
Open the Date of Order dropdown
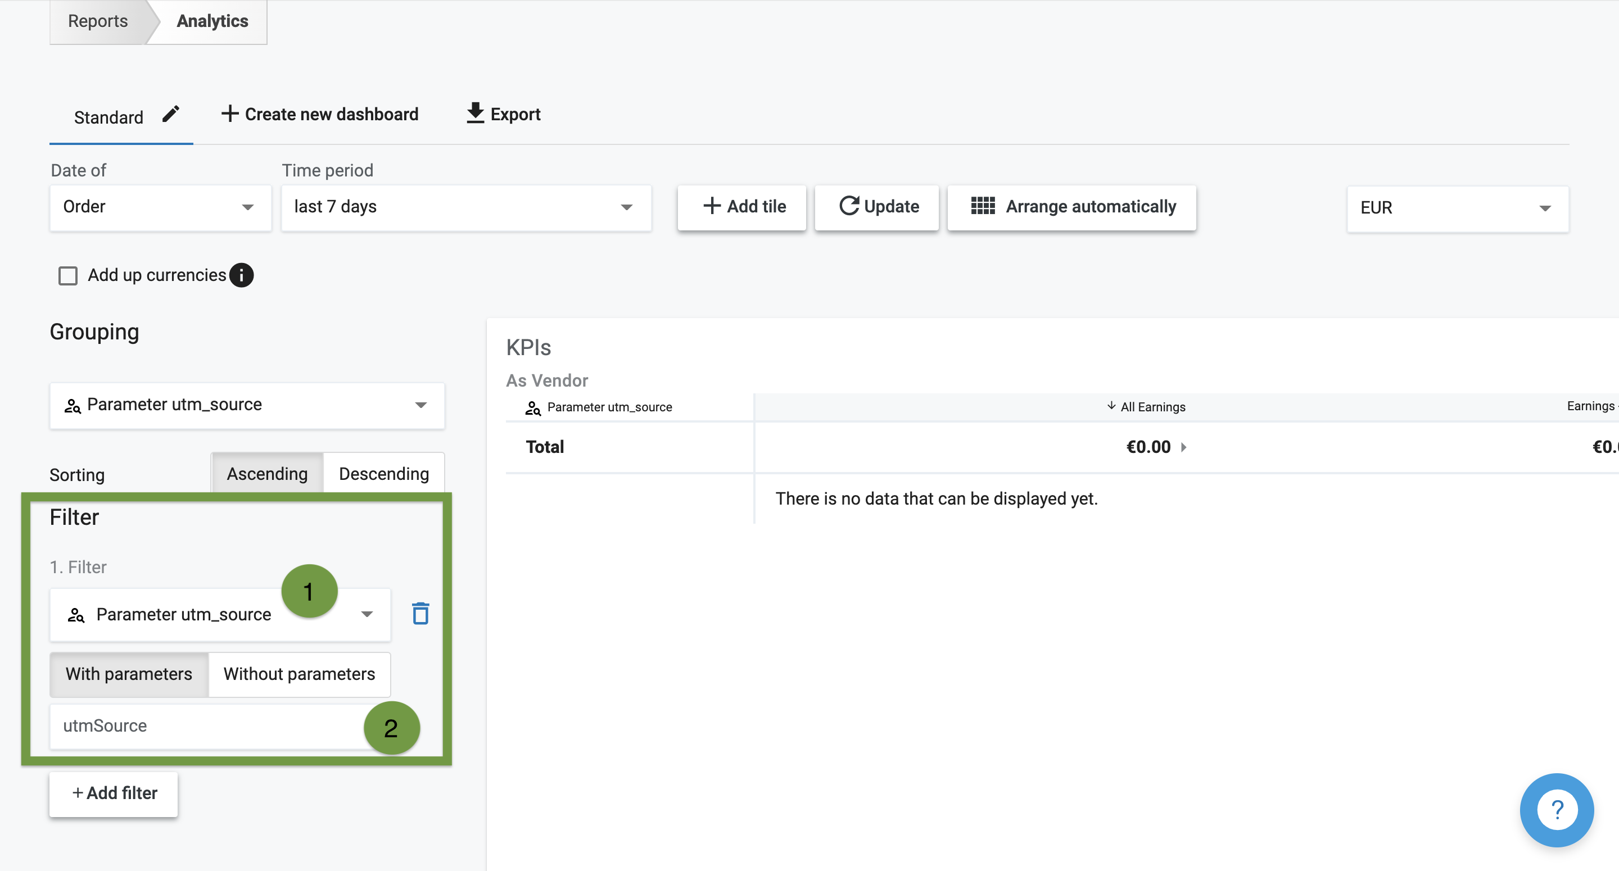click(x=160, y=207)
